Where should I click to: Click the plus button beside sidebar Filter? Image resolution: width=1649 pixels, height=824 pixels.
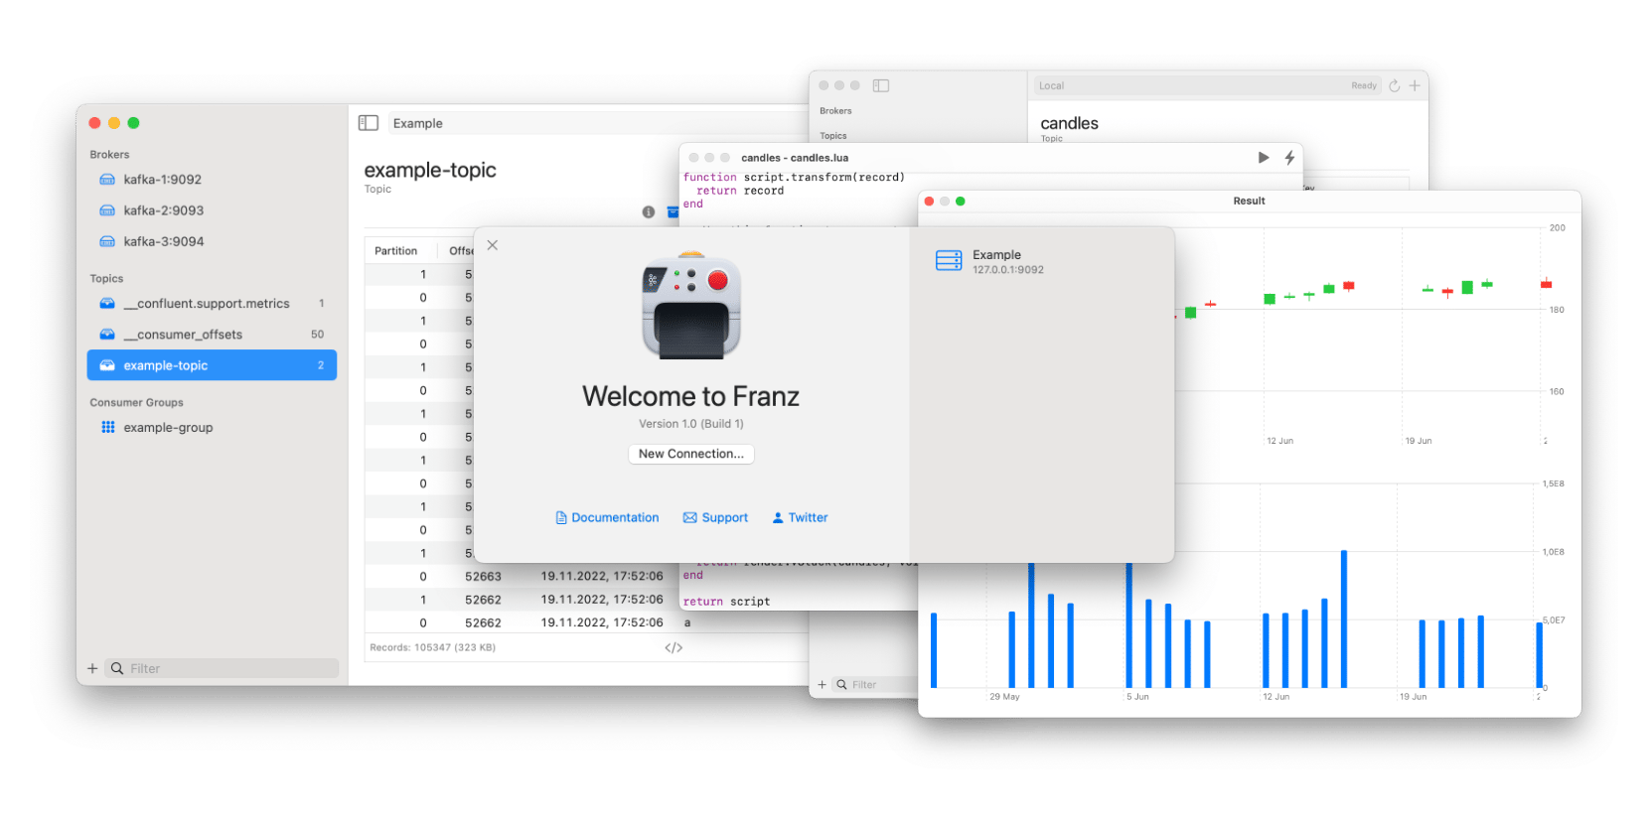point(92,669)
